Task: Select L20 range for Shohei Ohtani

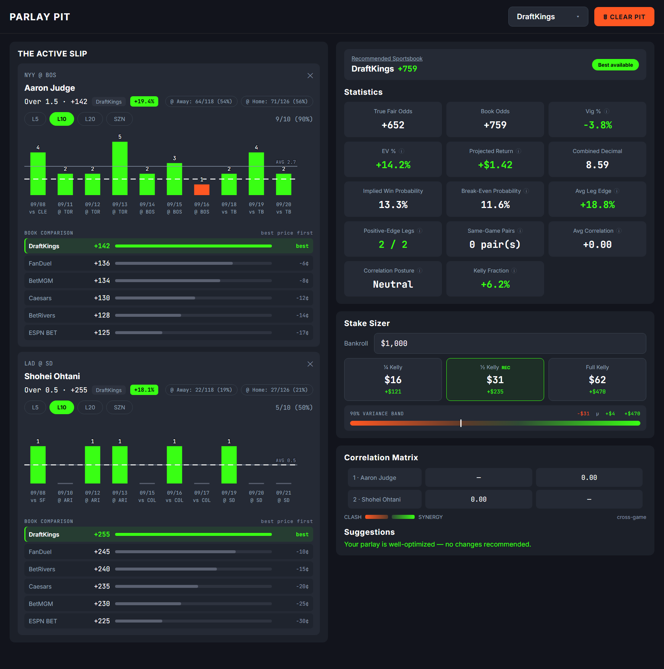Action: click(90, 408)
